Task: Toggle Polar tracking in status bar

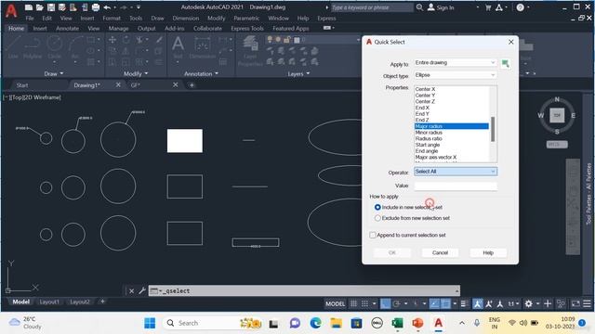Action: pyautogui.click(x=397, y=303)
